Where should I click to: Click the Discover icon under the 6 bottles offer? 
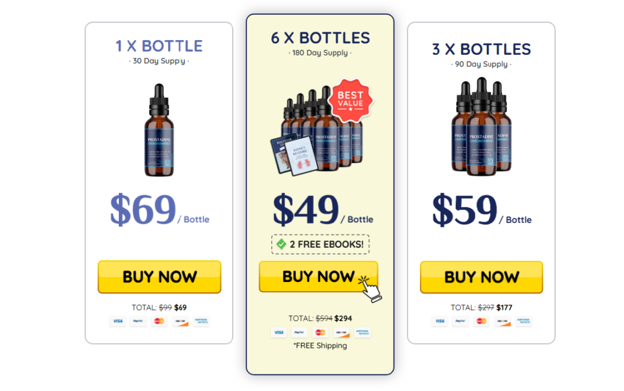tap(341, 333)
